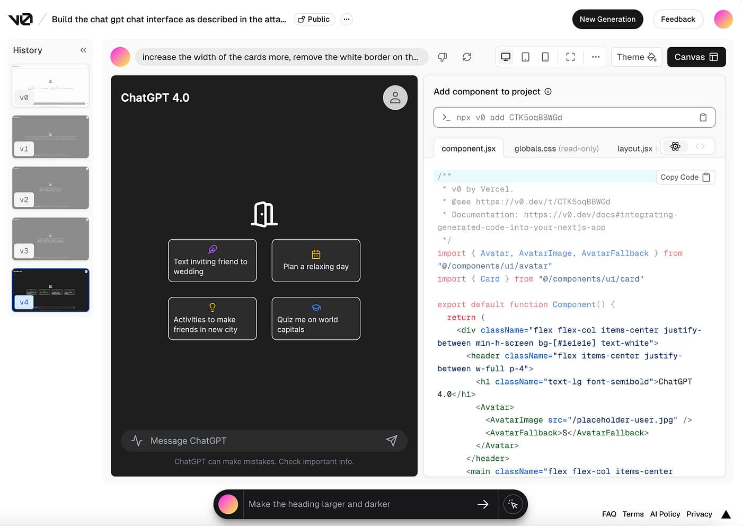Select the v2 history thumbnail

pos(50,188)
